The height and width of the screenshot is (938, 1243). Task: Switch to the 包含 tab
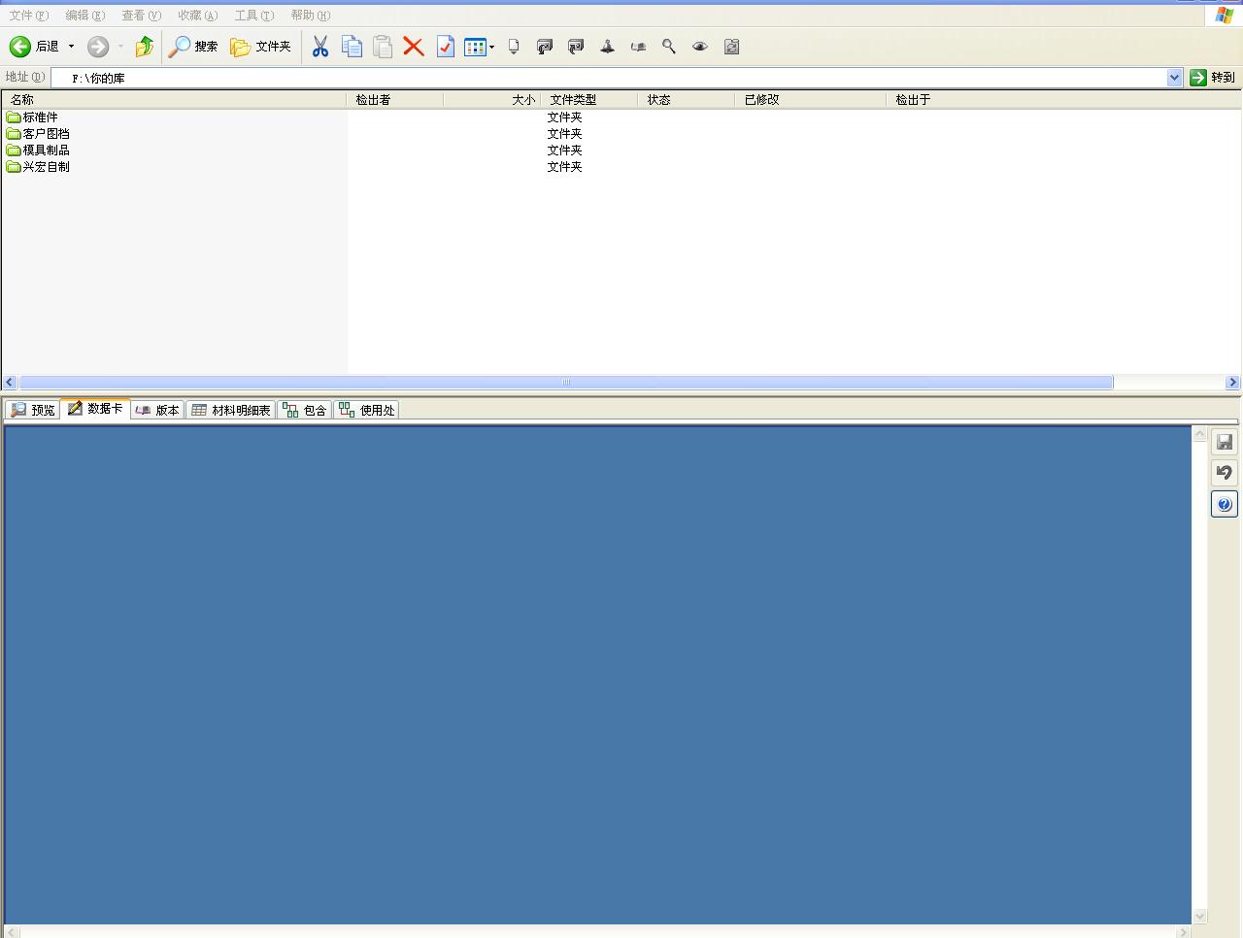[305, 410]
